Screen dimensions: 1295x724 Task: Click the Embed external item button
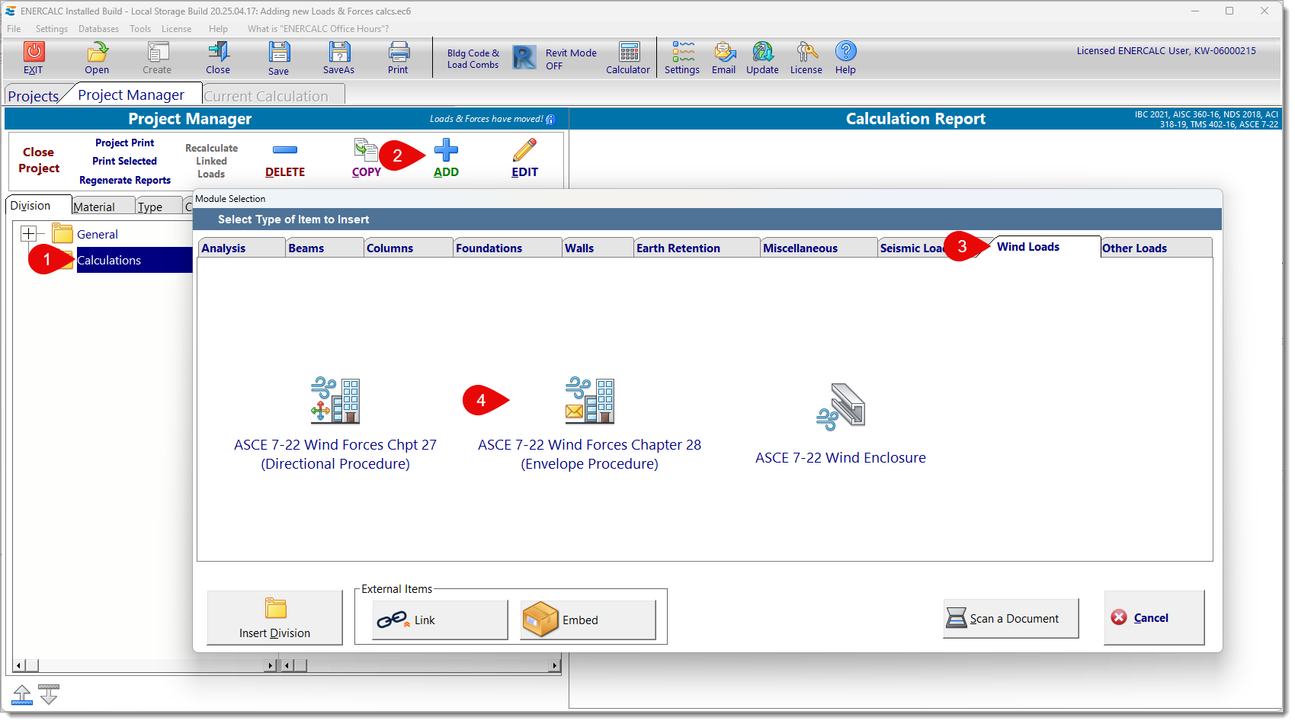[x=588, y=620]
